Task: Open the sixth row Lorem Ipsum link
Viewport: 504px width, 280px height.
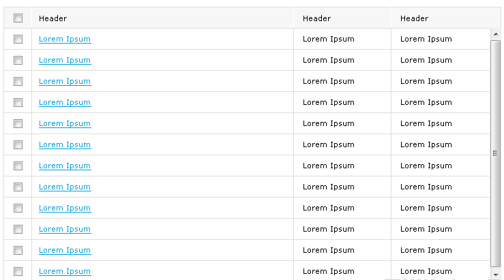Action: click(x=65, y=145)
